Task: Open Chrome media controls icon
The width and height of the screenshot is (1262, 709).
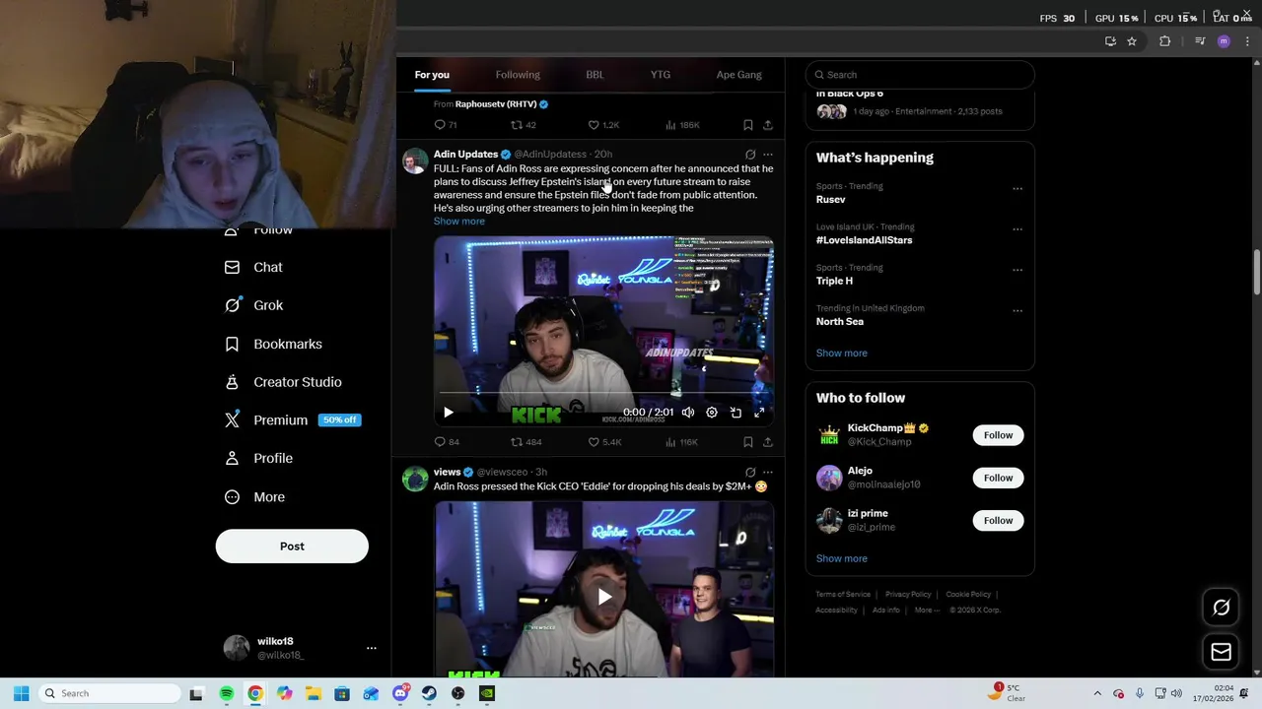Action: 1200,41
